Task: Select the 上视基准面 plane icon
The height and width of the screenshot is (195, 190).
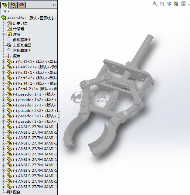Action: point(9,45)
